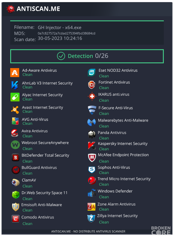Click the Avira Antivirus icon

(x=15, y=133)
